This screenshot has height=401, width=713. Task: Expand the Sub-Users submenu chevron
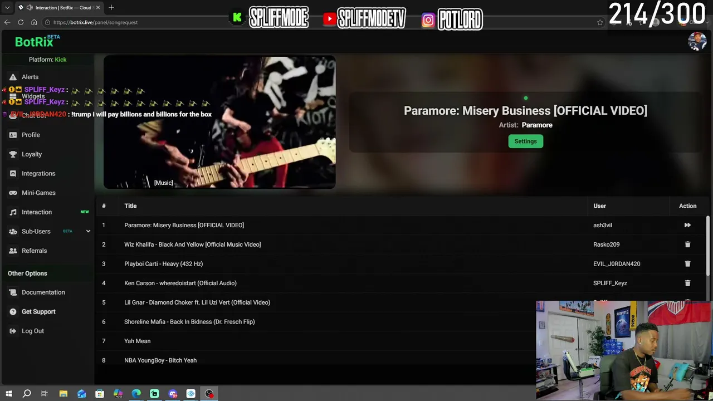point(88,231)
